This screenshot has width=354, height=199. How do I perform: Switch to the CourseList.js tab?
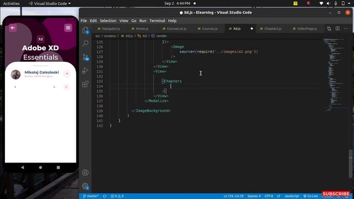(x=175, y=29)
